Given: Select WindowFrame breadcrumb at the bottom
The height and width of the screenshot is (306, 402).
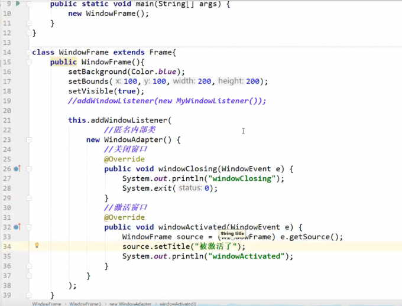Looking at the screenshot, I should pyautogui.click(x=47, y=303).
